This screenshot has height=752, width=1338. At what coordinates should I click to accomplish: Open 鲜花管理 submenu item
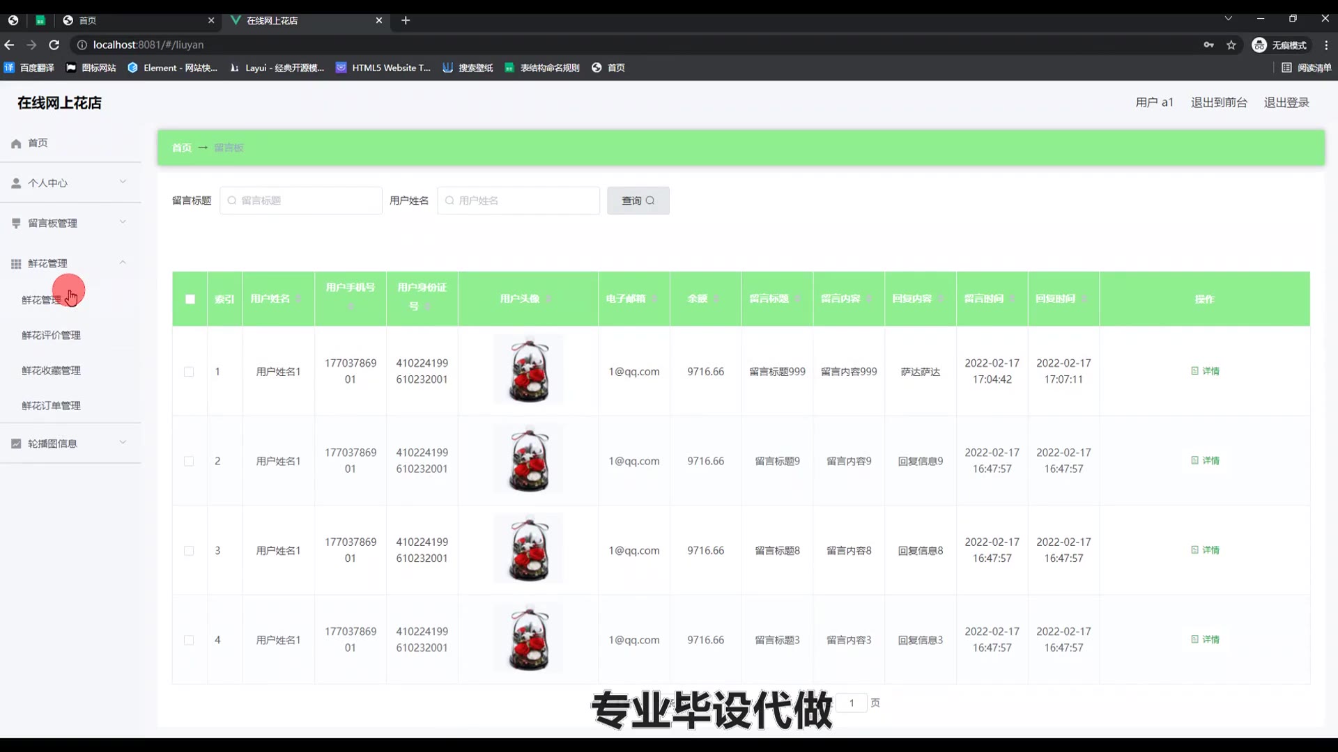pyautogui.click(x=41, y=300)
